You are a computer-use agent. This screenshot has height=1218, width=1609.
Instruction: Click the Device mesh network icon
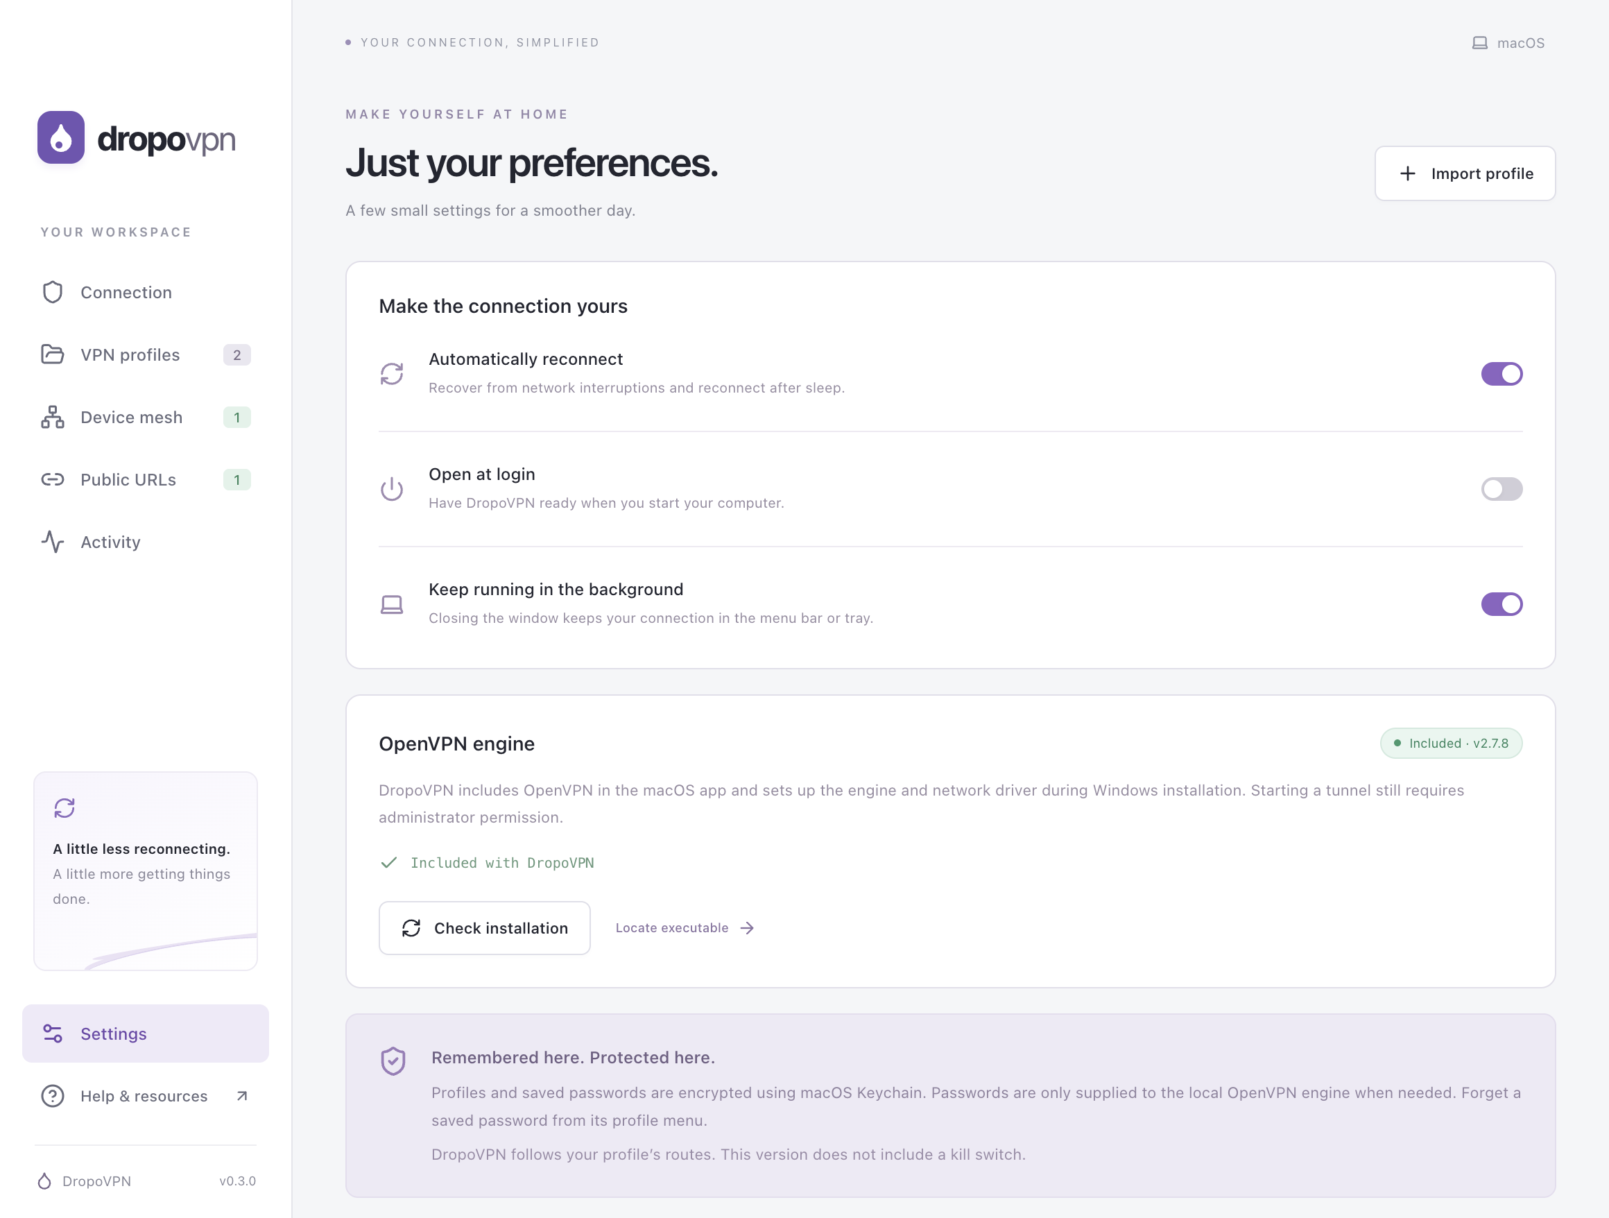click(x=53, y=417)
